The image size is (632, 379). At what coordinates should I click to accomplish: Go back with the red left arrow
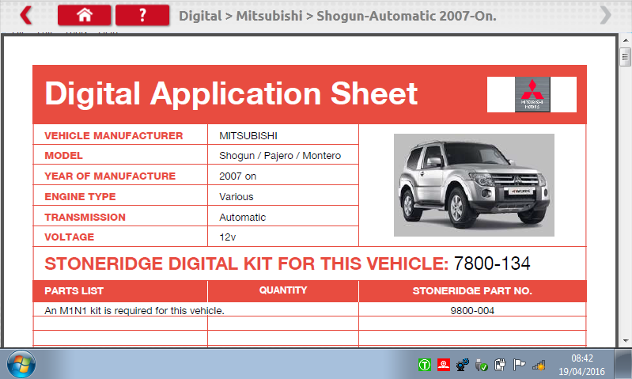[26, 15]
